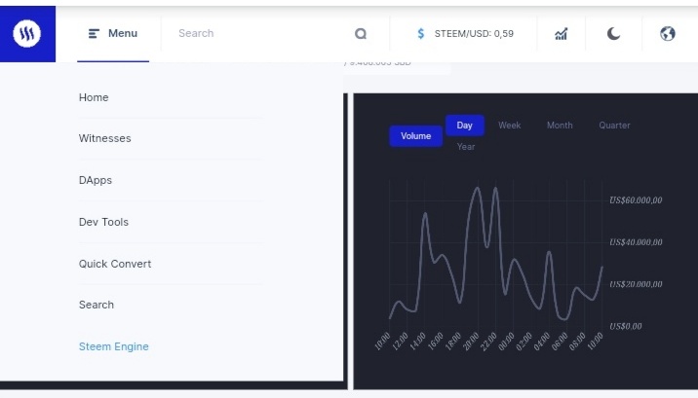Toggle the Menu hamburger button

tap(113, 33)
